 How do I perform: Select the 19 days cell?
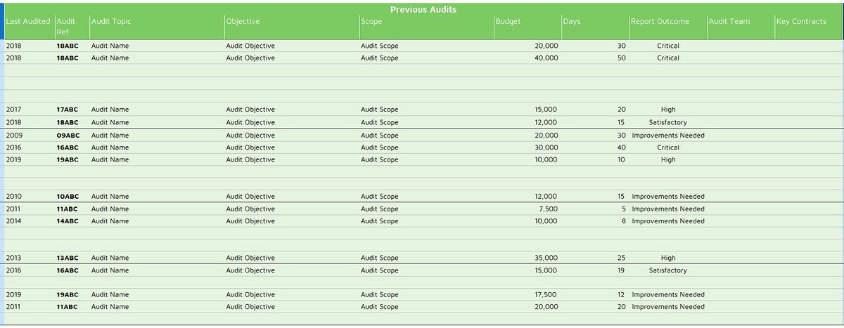tap(622, 270)
